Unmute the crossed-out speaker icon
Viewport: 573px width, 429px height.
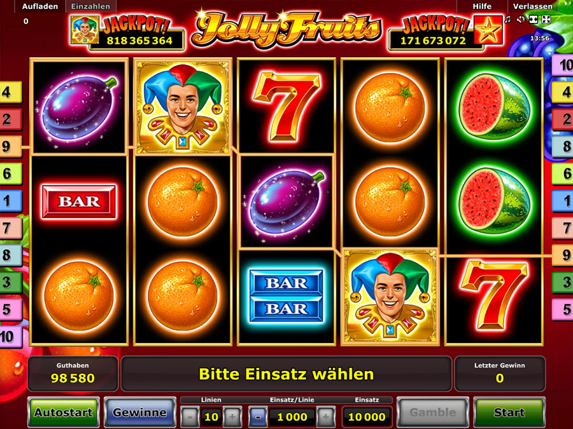[521, 19]
